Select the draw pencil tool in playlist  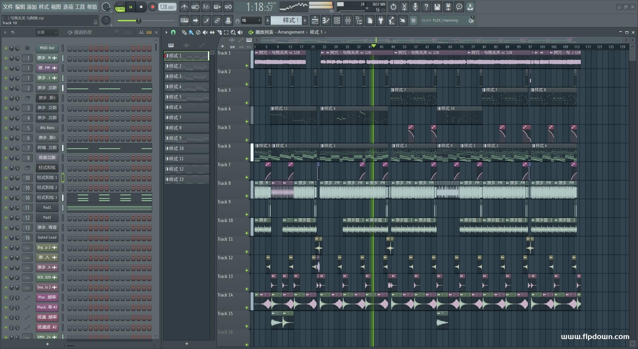[x=184, y=32]
